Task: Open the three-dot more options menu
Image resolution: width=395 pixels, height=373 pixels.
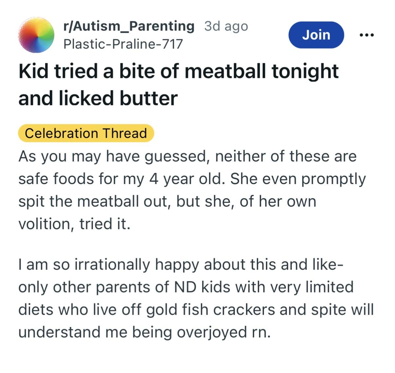Action: pos(366,35)
